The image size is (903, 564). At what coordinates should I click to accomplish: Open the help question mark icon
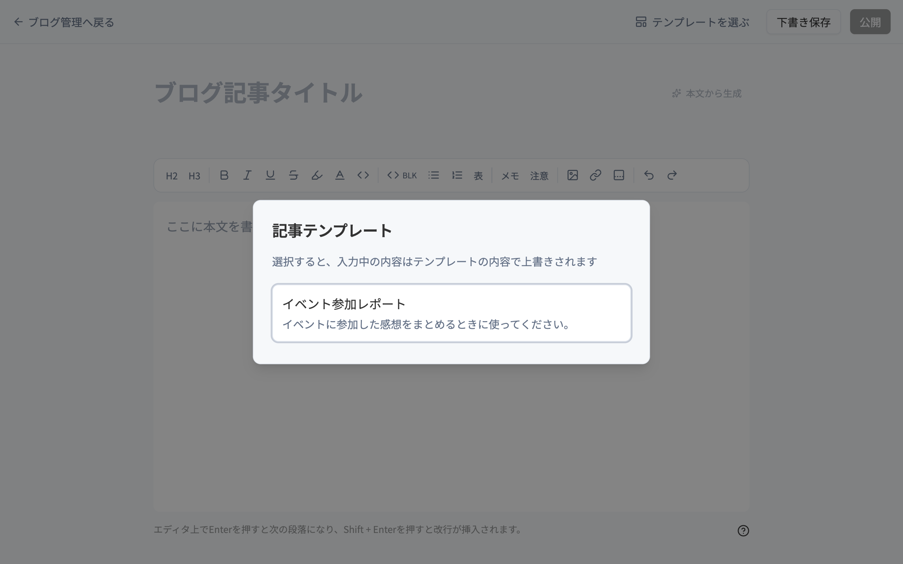click(743, 531)
